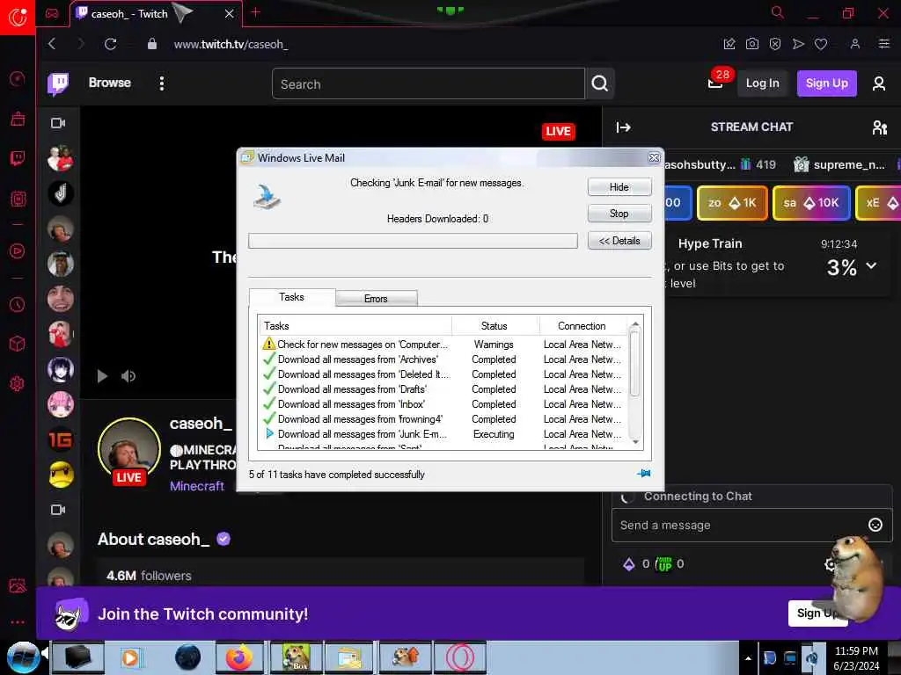Click the Log In button
The image size is (901, 675).
point(763,83)
